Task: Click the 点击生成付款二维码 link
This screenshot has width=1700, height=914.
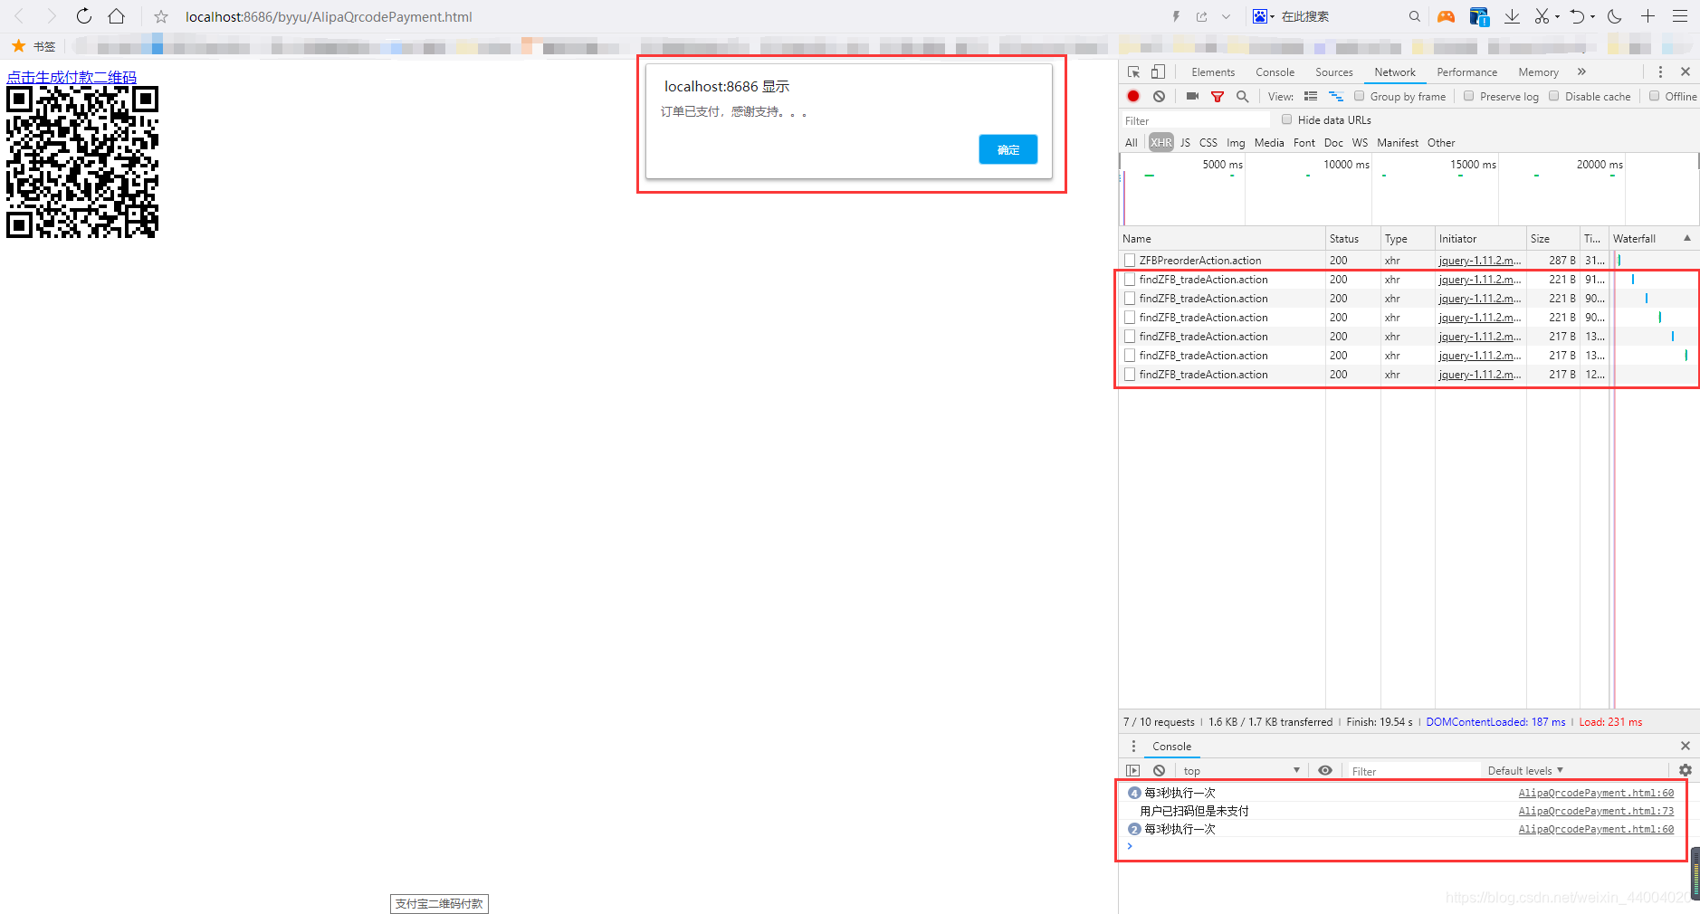Action: click(72, 77)
